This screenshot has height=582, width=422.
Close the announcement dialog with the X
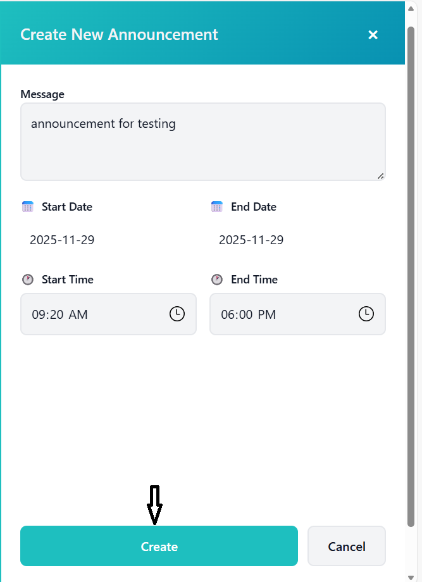(373, 35)
